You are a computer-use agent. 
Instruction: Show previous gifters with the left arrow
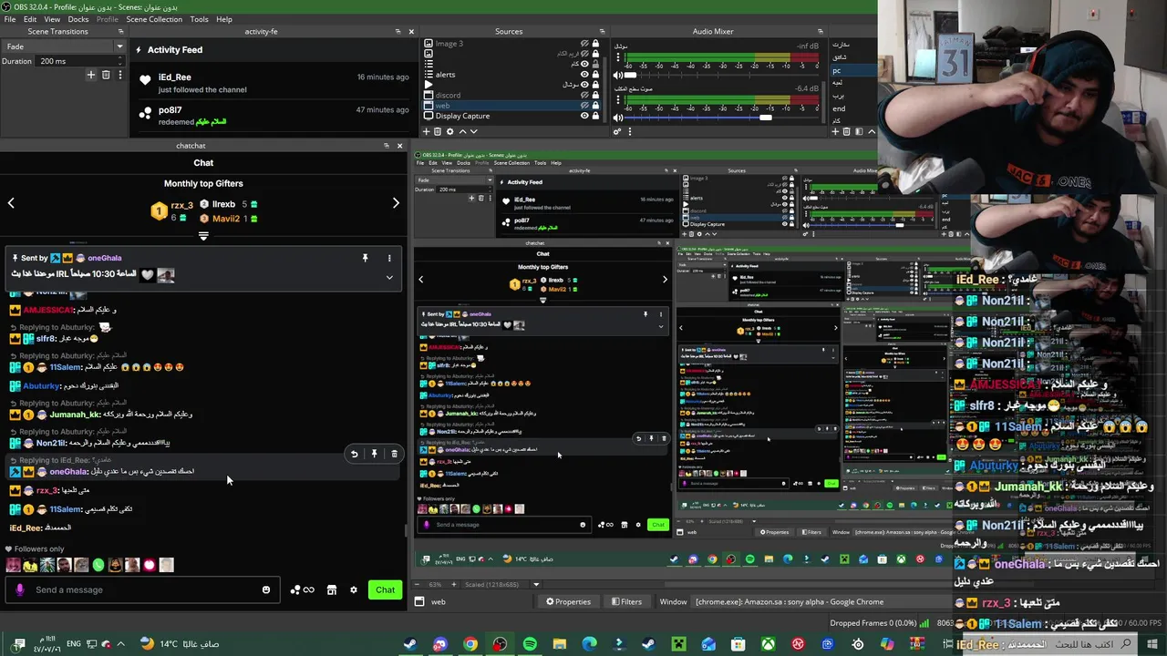coord(11,203)
